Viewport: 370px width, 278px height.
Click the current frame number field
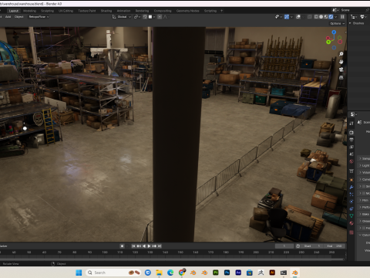pyautogui.click(x=284, y=246)
